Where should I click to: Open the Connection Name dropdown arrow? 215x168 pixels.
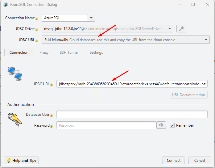(91, 18)
